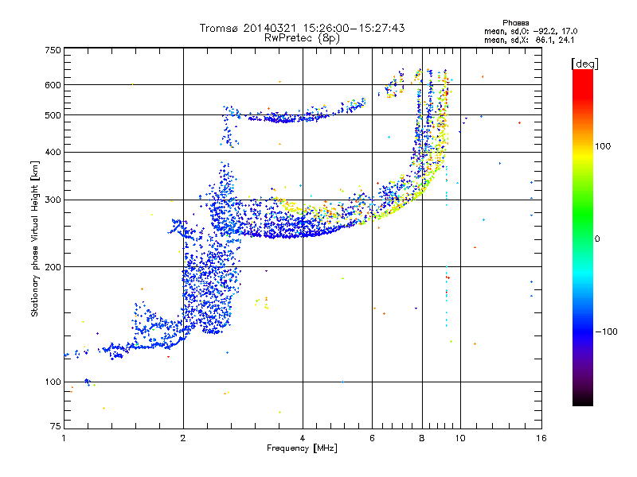Click the '-100' colorbar tick label
The height and width of the screenshot is (477, 637).
(x=606, y=332)
